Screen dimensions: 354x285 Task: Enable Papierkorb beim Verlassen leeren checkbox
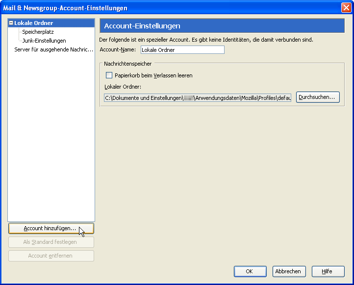(x=109, y=75)
